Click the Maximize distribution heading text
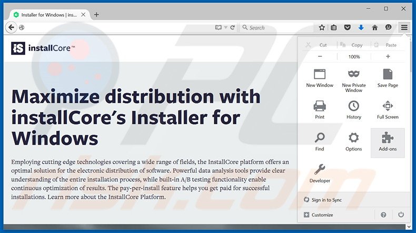Viewport: 416px width, 233px height. pyautogui.click(x=136, y=117)
